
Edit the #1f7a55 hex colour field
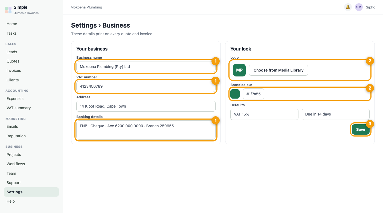point(254,94)
